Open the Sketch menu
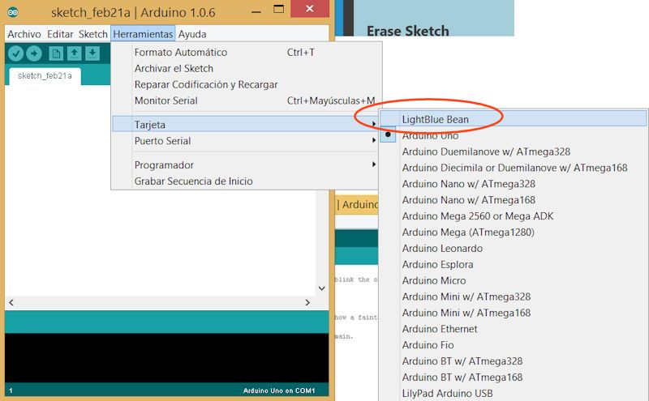Viewport: 649px width, 401px height. click(93, 34)
